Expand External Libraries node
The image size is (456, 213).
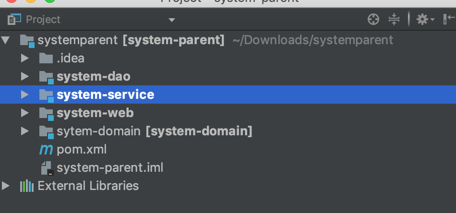[x=6, y=186]
